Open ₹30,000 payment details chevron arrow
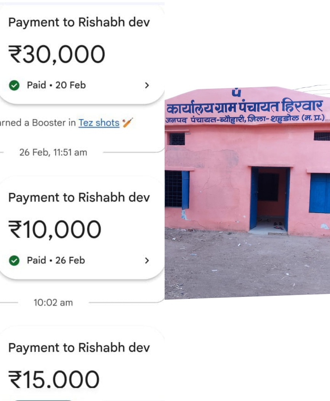Viewport: 330px width, 401px height. pyautogui.click(x=147, y=85)
